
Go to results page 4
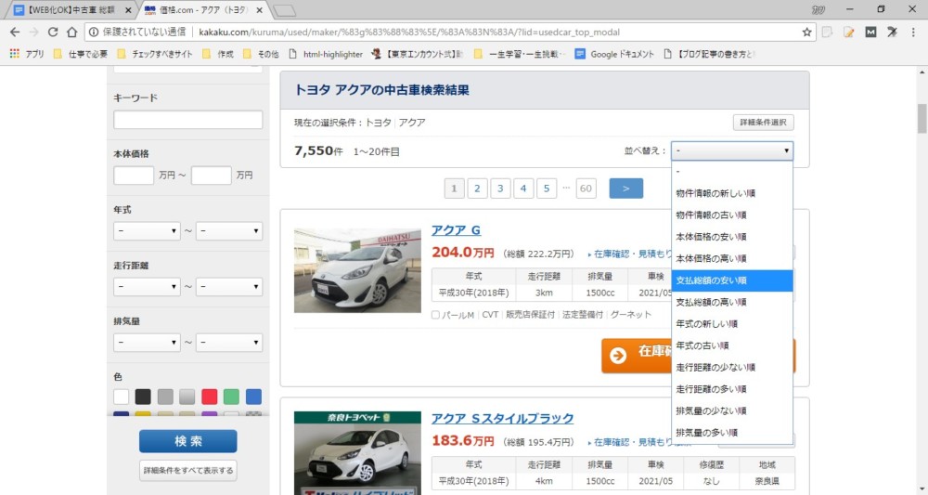click(x=523, y=189)
